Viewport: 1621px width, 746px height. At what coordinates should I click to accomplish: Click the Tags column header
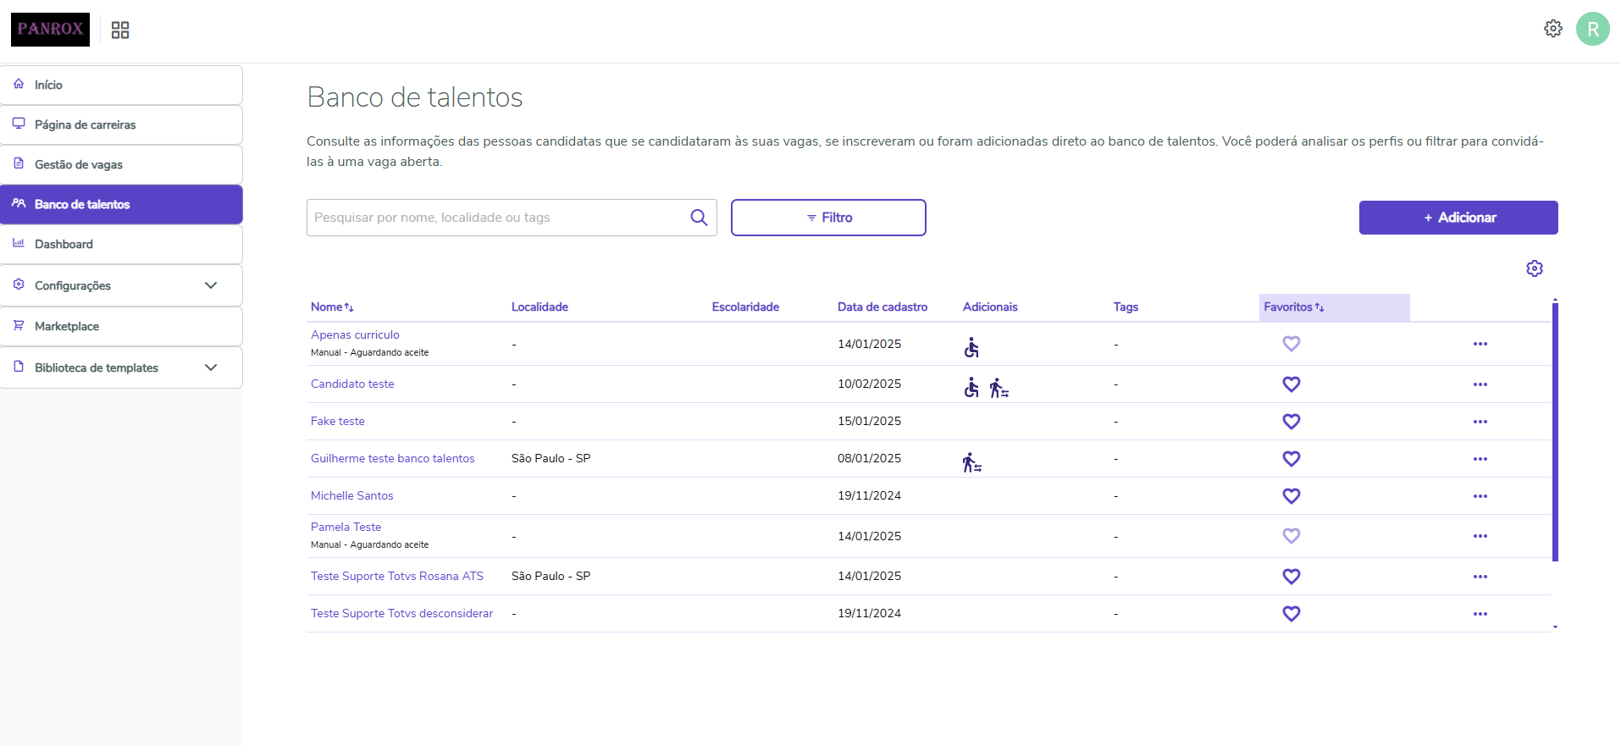[1126, 307]
